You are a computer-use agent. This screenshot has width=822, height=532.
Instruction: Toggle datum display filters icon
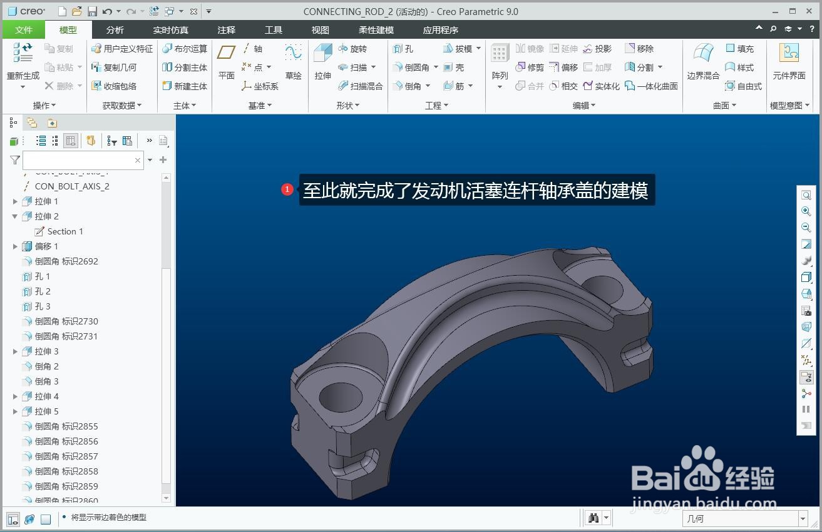806,360
